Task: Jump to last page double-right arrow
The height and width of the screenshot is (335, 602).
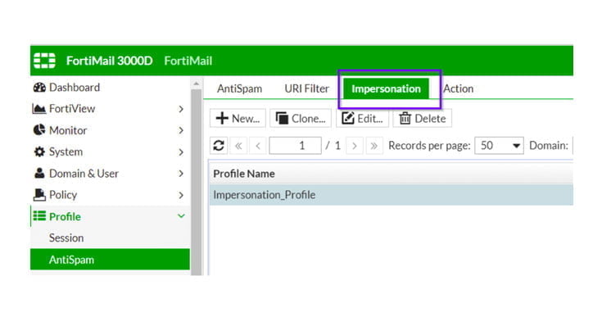Action: [x=373, y=145]
